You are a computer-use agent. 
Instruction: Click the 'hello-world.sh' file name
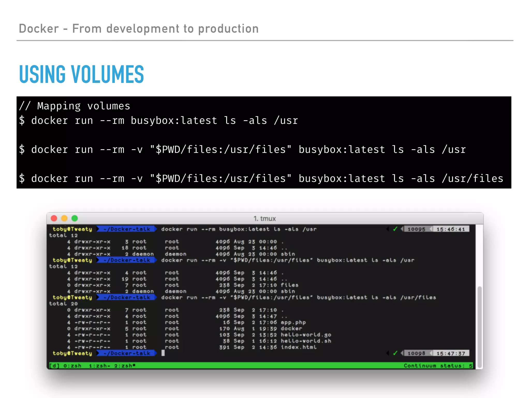pyautogui.click(x=306, y=341)
